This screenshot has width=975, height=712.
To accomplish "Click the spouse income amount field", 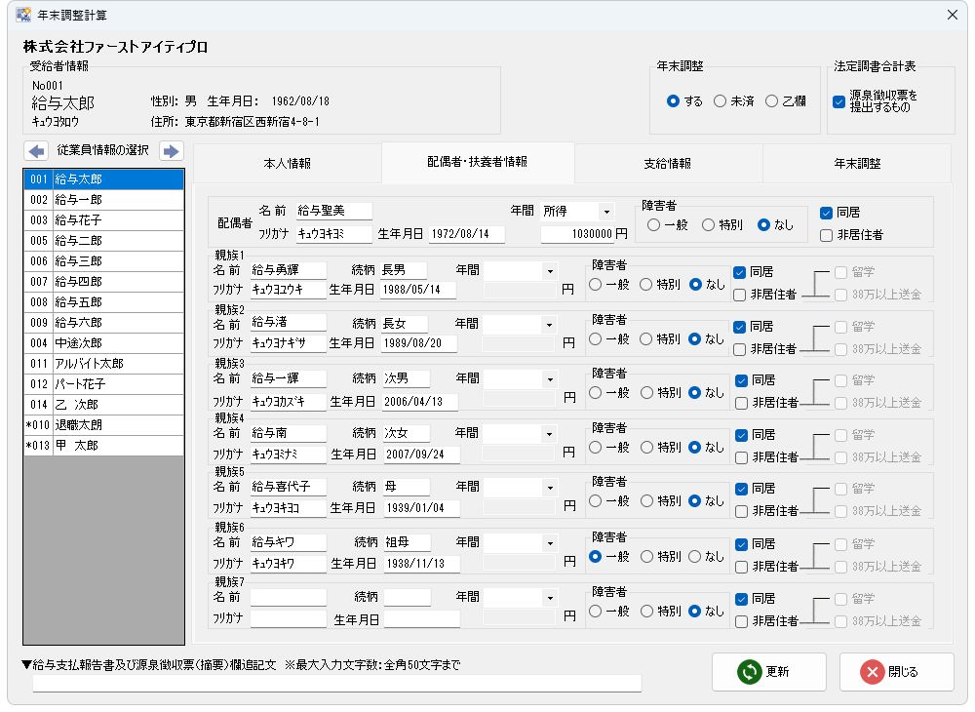I will click(579, 234).
